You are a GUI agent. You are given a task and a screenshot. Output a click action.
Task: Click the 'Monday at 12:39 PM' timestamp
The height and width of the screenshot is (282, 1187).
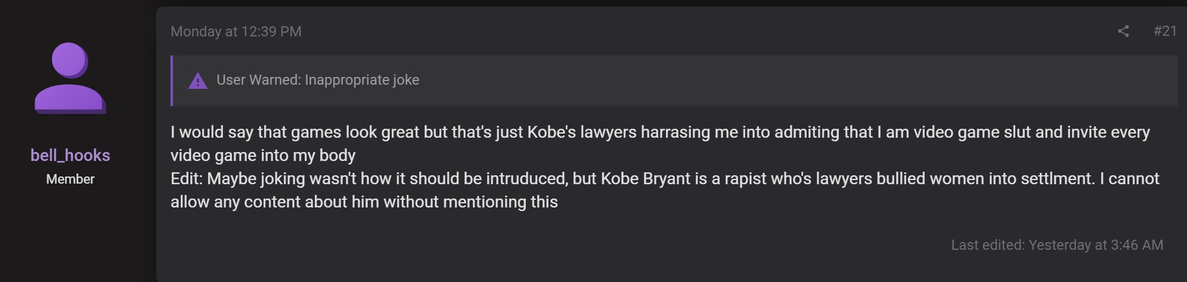click(x=236, y=32)
